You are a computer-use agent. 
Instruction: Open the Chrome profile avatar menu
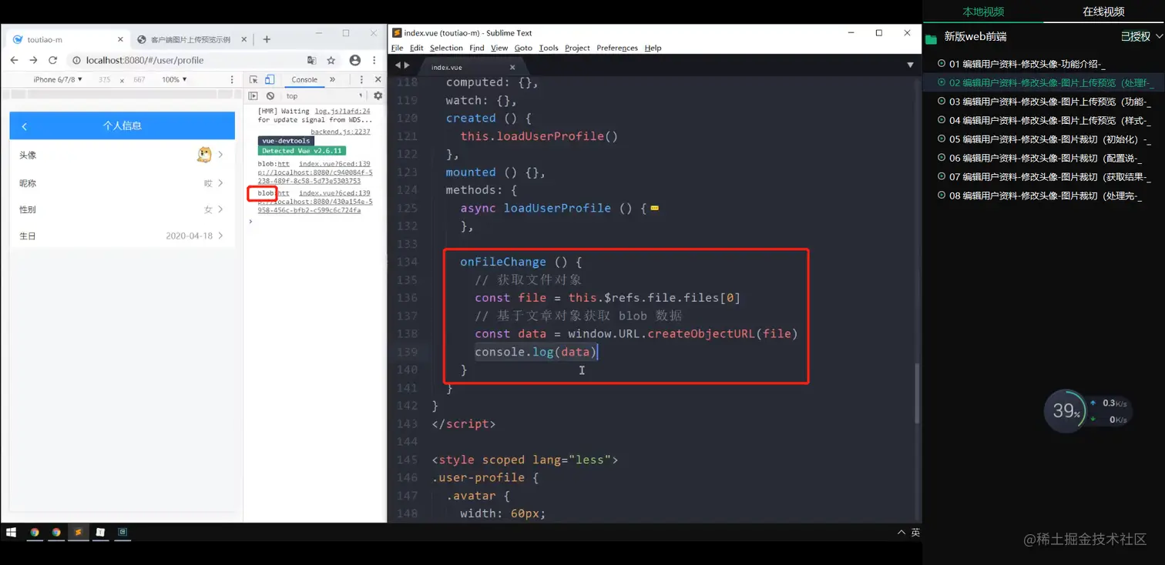click(x=354, y=60)
